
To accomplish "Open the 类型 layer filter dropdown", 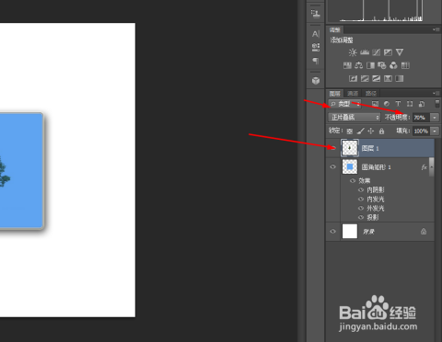I will pos(344,104).
